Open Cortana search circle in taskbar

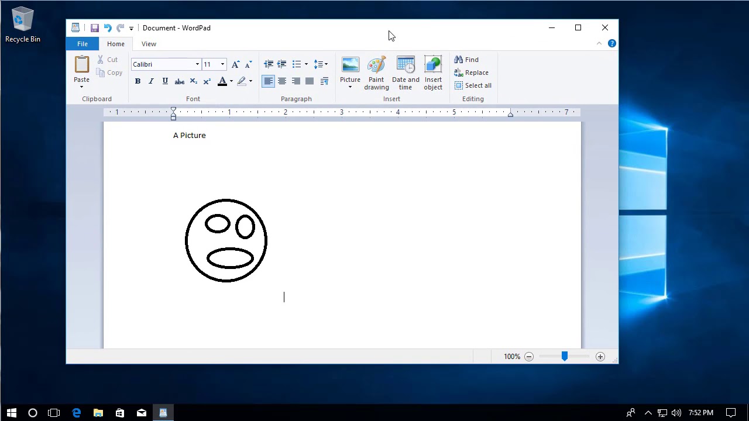33,413
